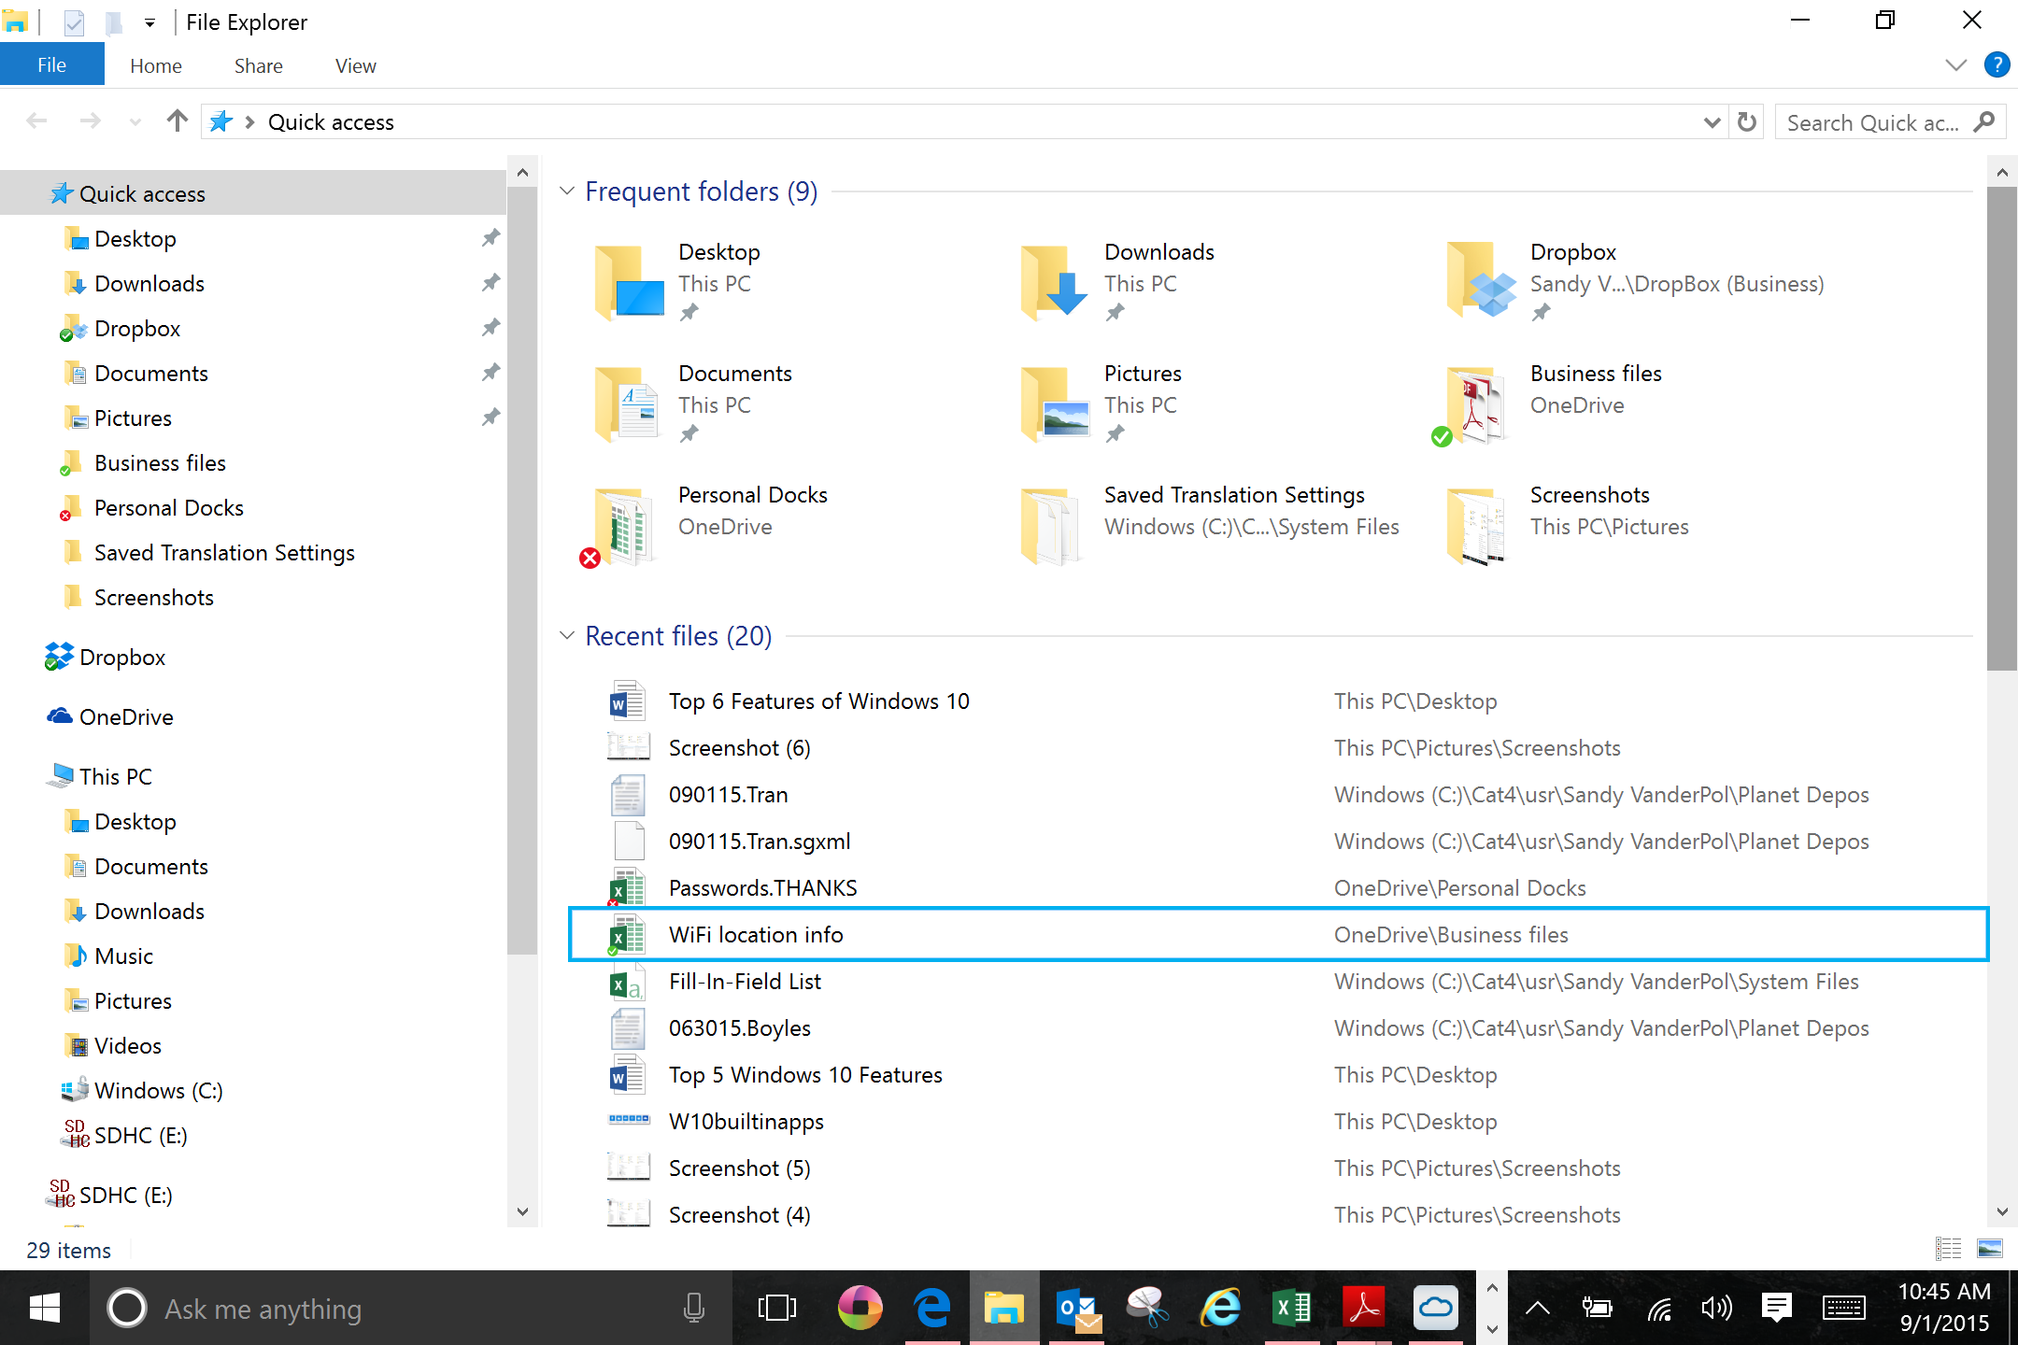Select OneDrive in navigation pane
This screenshot has width=2018, height=1345.
[x=126, y=716]
